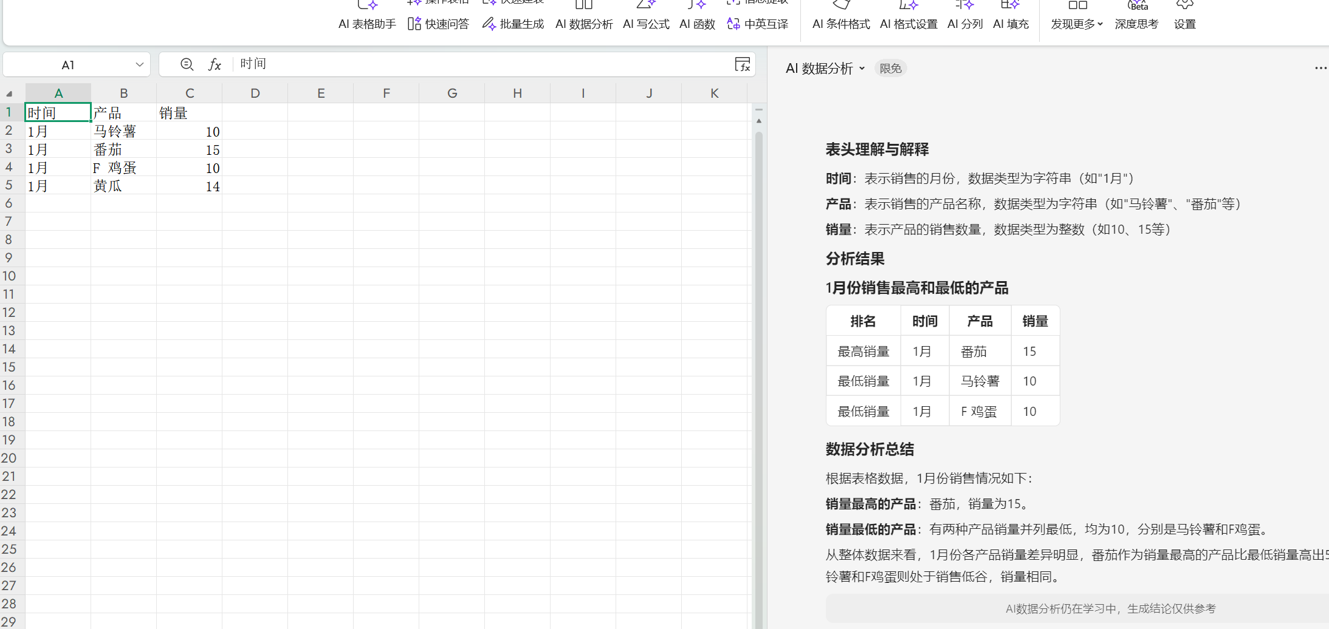
Task: Click the 数据分析总结 heading
Action: pos(870,449)
